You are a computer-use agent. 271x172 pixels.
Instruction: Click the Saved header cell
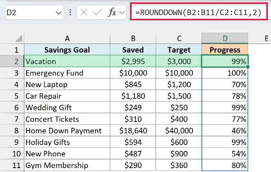coord(133,50)
